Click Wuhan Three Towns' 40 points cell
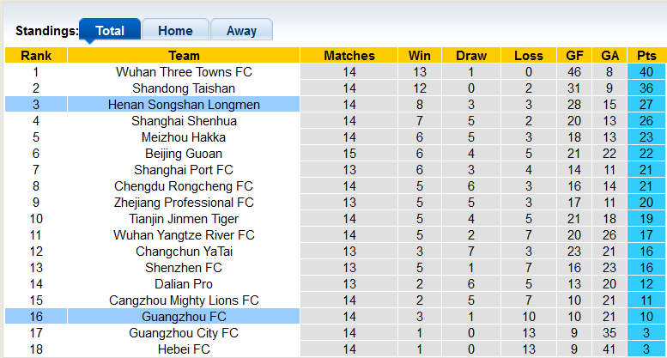This screenshot has width=667, height=358. pos(646,72)
